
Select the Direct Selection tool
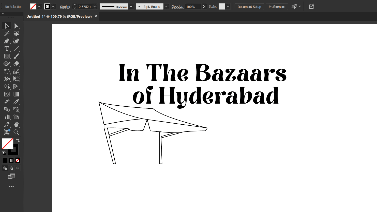(x=16, y=26)
